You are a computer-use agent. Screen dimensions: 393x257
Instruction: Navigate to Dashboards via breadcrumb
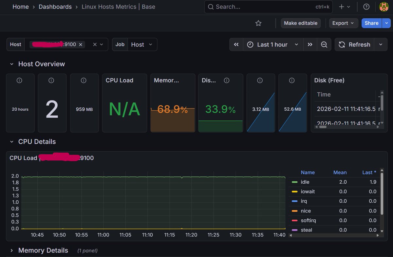click(x=55, y=7)
